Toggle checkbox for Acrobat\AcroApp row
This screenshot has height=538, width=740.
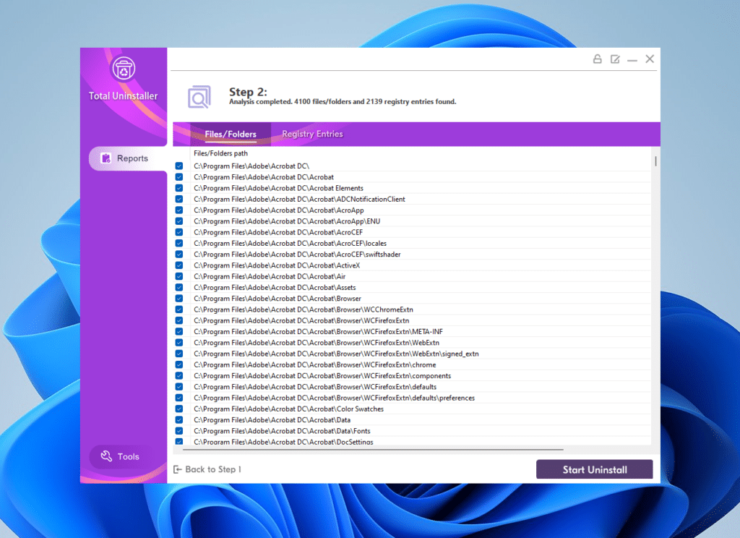pyautogui.click(x=179, y=210)
